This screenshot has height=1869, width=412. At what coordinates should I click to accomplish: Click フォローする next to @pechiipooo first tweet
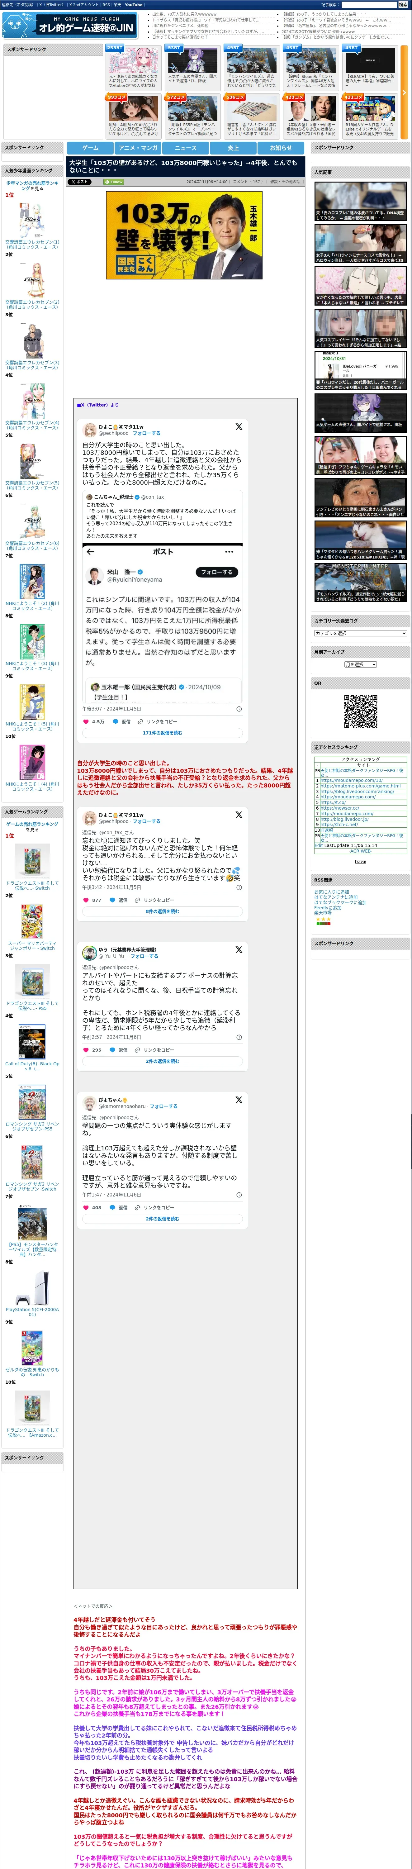[147, 433]
